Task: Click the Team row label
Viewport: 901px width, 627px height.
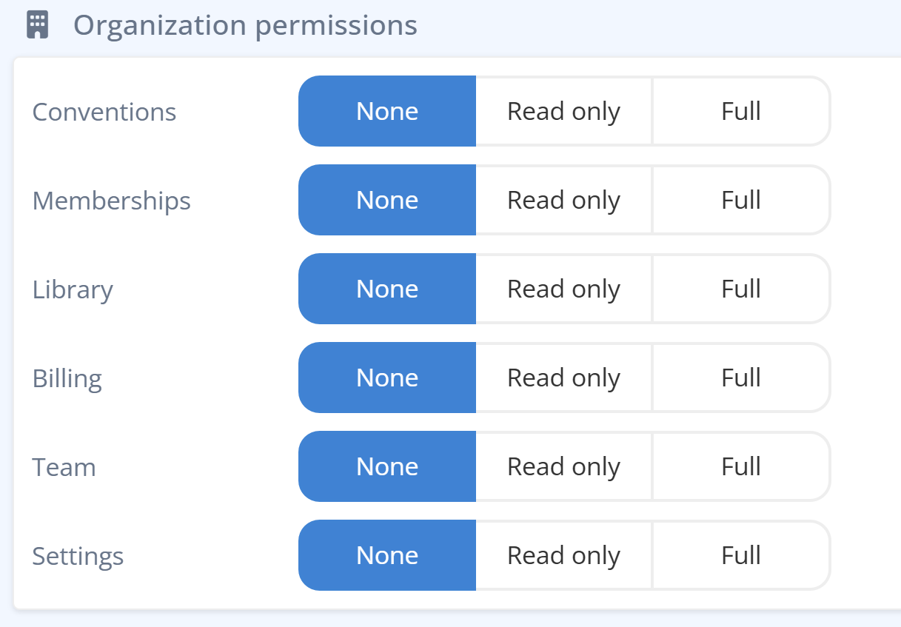Action: (x=64, y=466)
